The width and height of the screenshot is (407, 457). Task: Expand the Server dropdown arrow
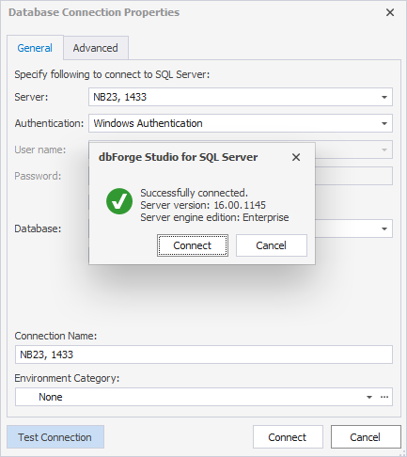384,97
